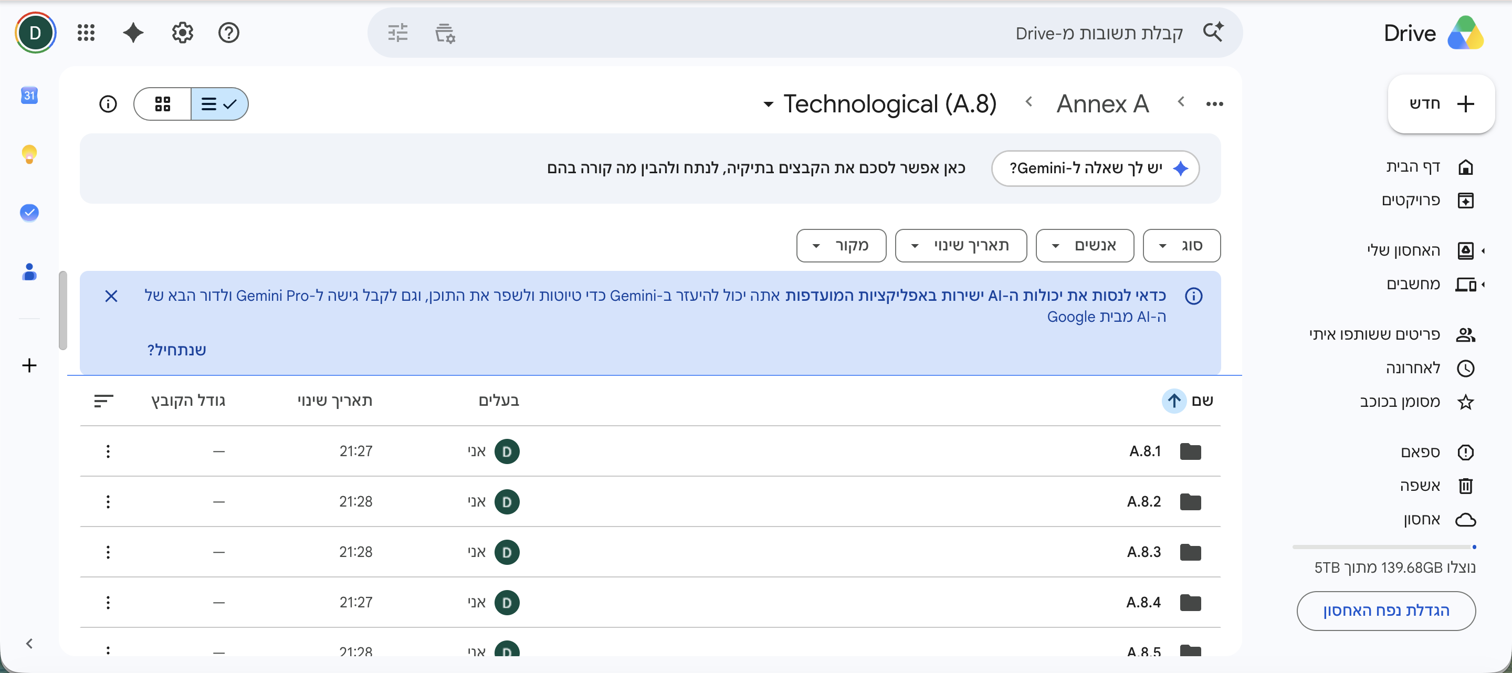
Task: Open breadcrumb overflow three dots menu
Action: point(1214,104)
